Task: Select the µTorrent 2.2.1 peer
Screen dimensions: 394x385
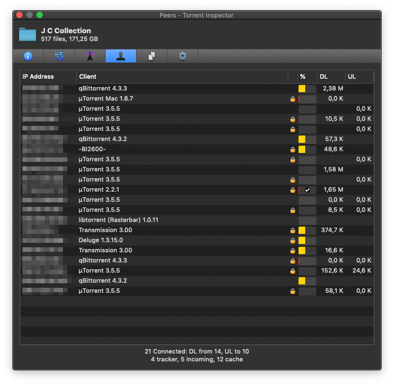Action: (x=197, y=190)
